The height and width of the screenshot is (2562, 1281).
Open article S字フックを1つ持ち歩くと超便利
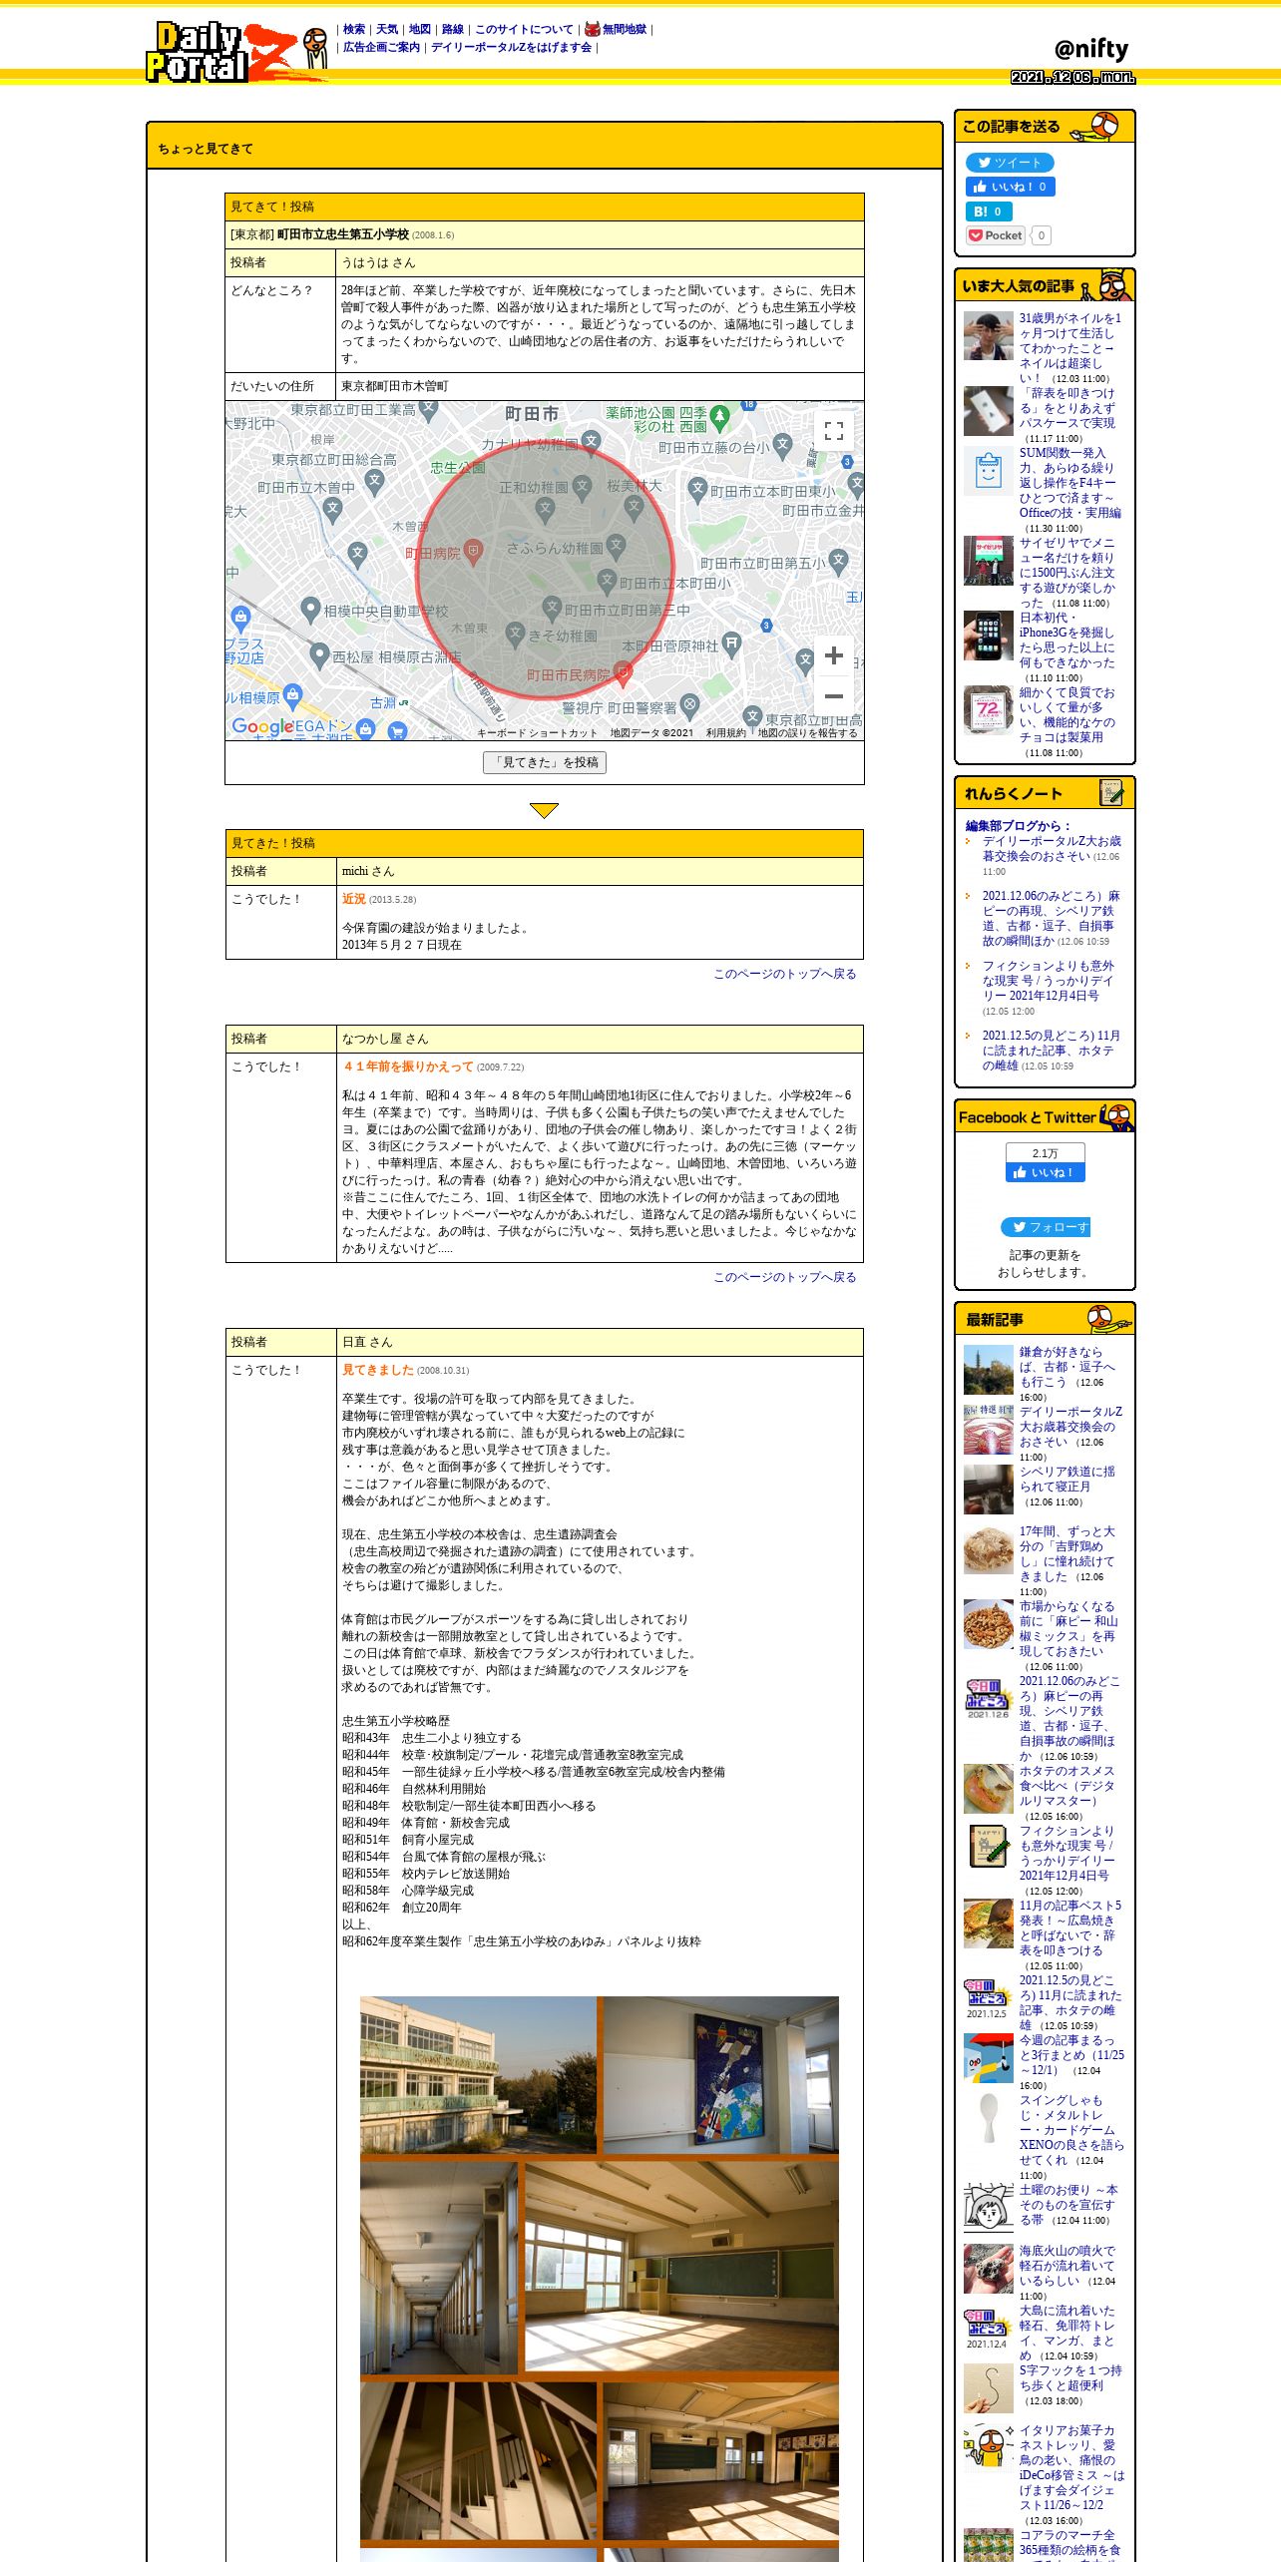pos(1069,2377)
